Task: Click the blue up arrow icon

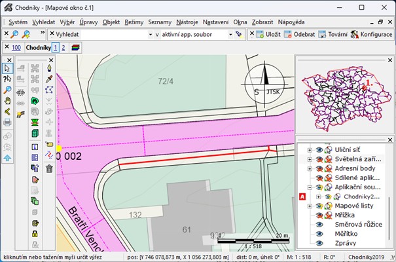Action: pyautogui.click(x=7, y=158)
